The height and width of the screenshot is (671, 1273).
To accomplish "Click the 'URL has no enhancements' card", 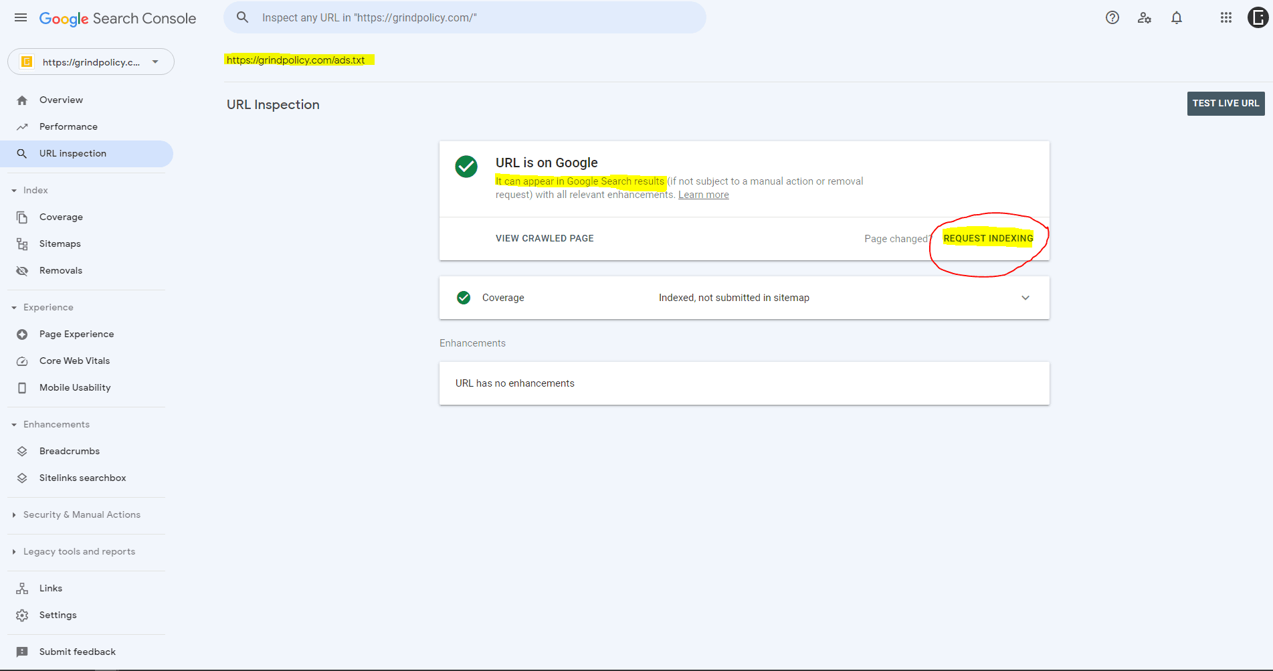I will 744,383.
